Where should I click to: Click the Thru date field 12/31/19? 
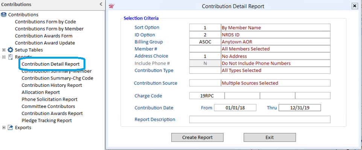pyautogui.click(x=300, y=108)
